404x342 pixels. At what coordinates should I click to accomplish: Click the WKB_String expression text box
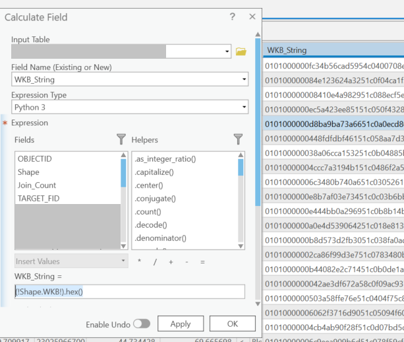click(x=130, y=292)
